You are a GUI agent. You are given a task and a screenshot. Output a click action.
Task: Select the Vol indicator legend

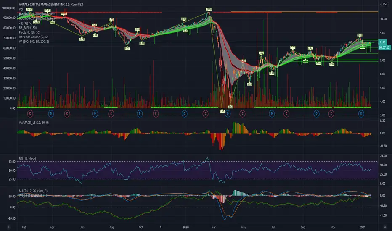click(x=21, y=9)
